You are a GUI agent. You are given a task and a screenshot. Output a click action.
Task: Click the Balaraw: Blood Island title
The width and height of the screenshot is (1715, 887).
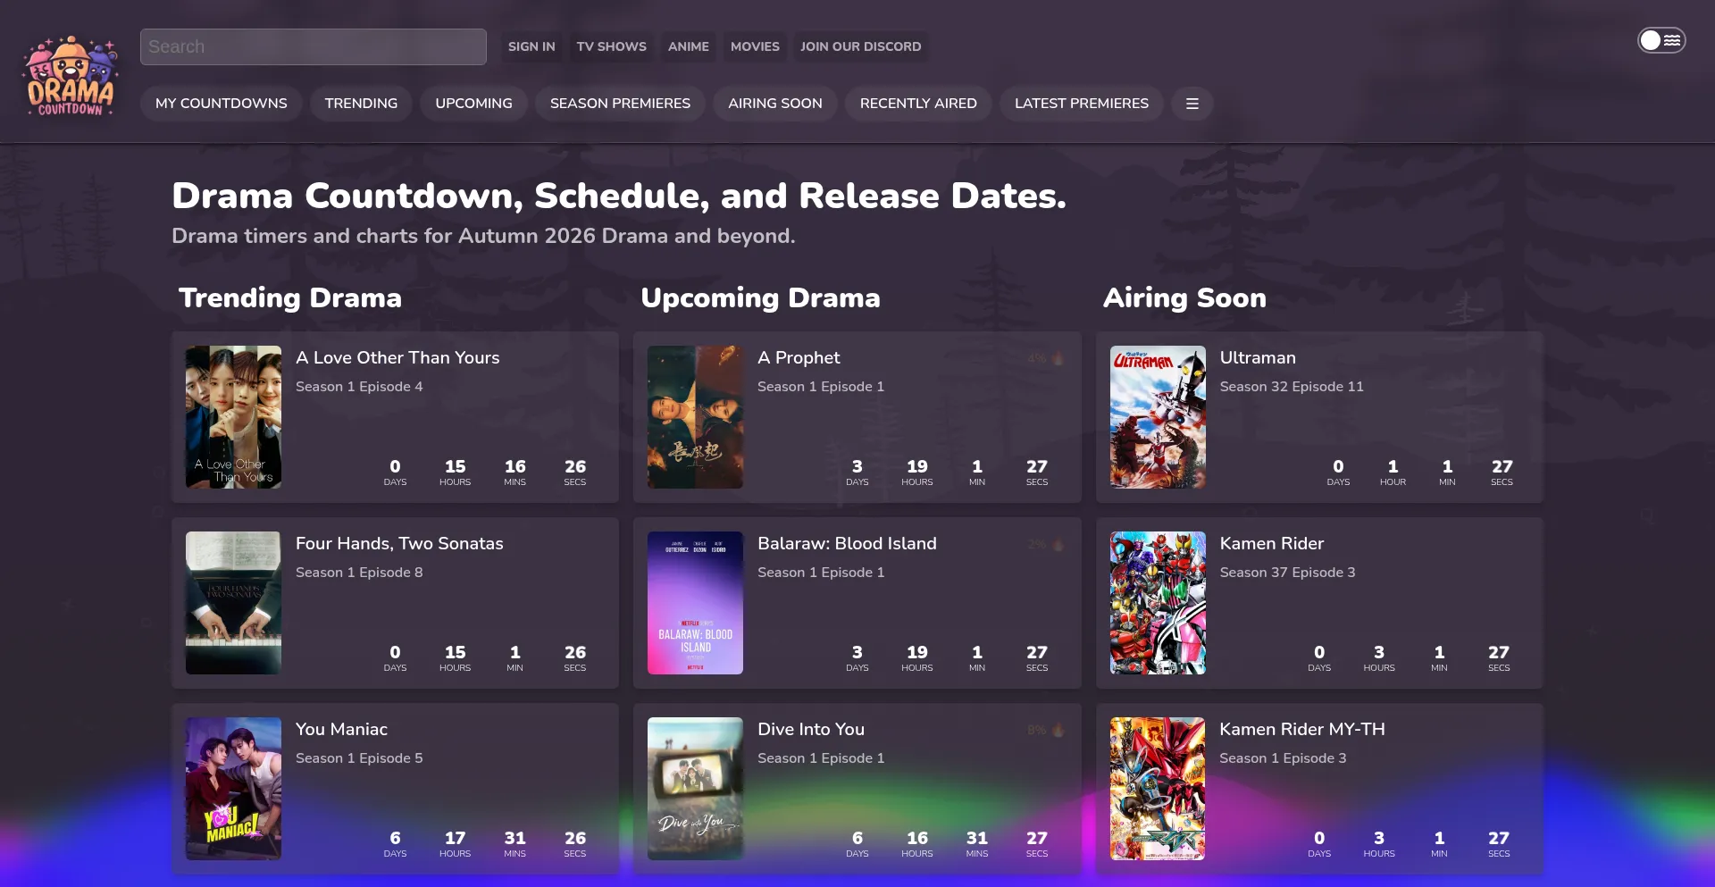[x=847, y=544]
